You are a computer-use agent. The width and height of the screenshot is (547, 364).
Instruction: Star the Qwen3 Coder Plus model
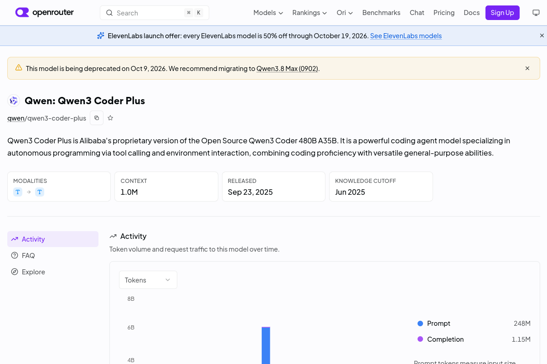(110, 118)
